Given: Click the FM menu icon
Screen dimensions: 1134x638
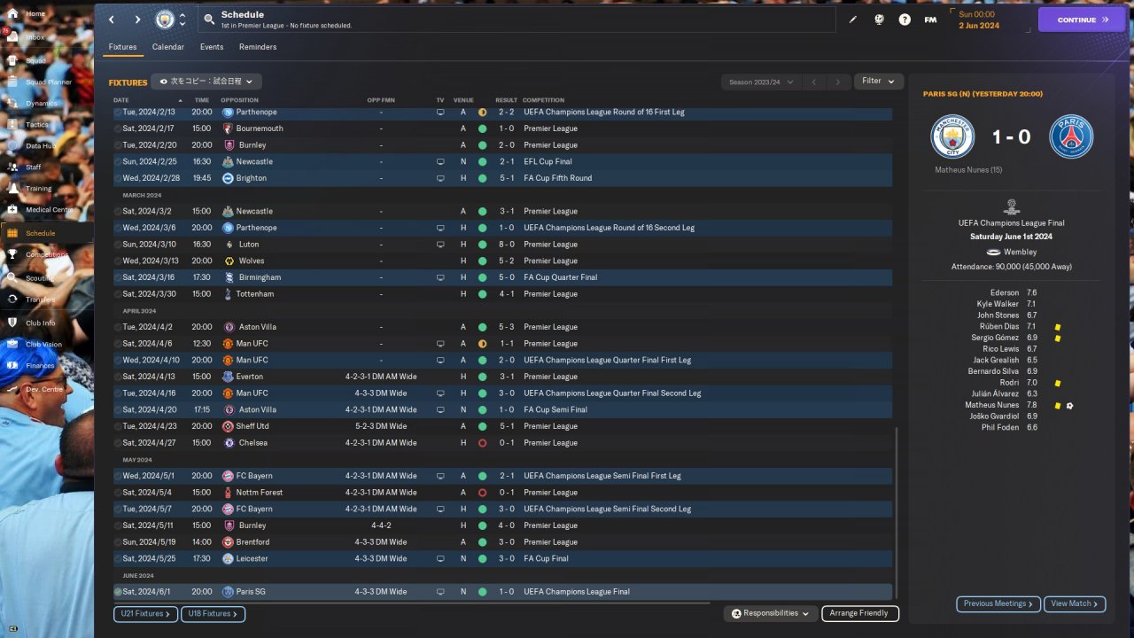Looking at the screenshot, I should [930, 19].
